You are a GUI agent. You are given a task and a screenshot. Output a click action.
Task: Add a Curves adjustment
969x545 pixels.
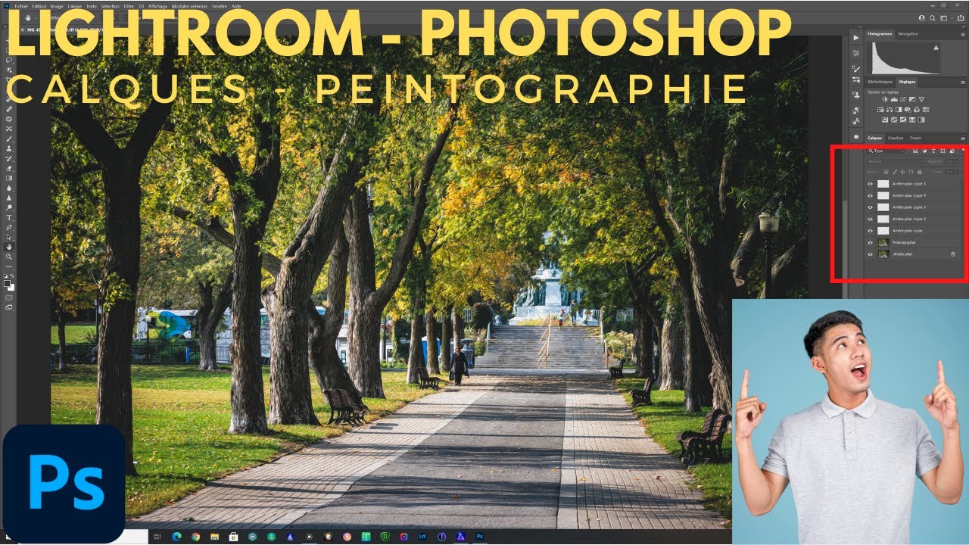[x=903, y=99]
